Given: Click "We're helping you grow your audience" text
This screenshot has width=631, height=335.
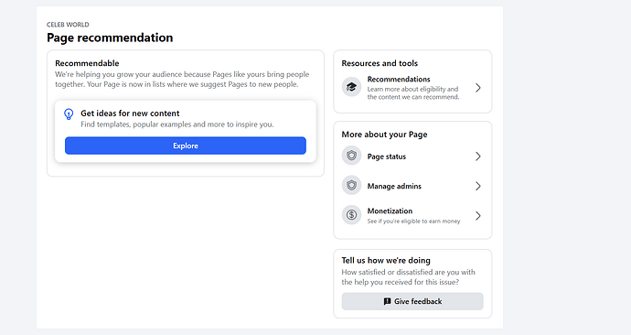Looking at the screenshot, I should [182, 80].
